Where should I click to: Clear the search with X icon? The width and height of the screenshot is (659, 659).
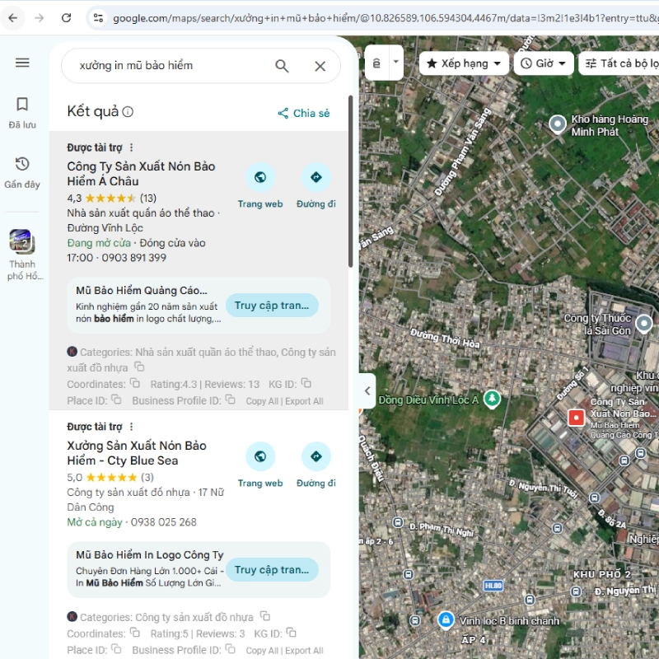pyautogui.click(x=320, y=66)
